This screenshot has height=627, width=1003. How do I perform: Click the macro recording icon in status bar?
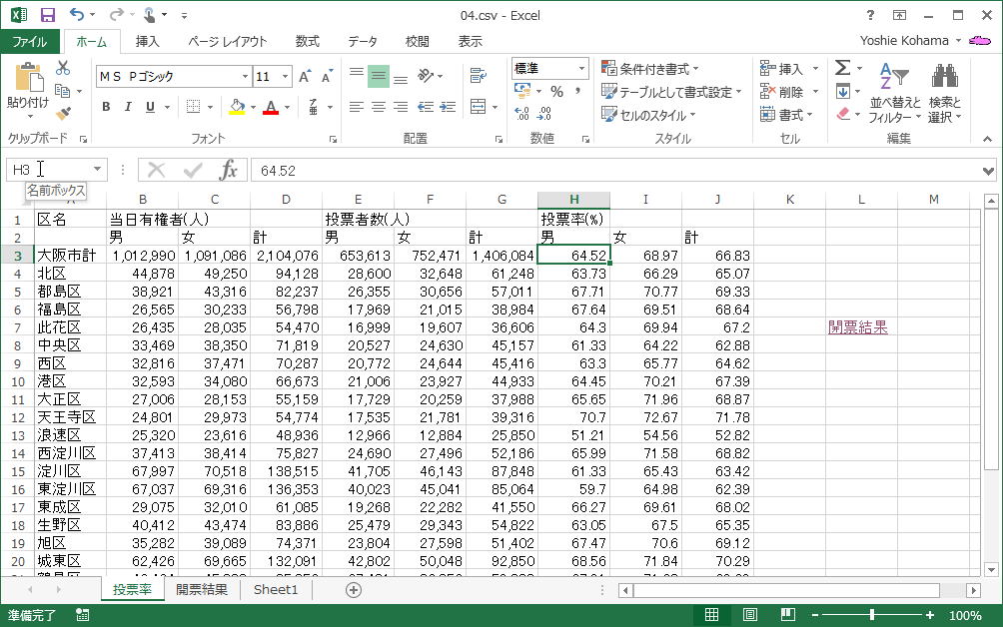(x=83, y=615)
